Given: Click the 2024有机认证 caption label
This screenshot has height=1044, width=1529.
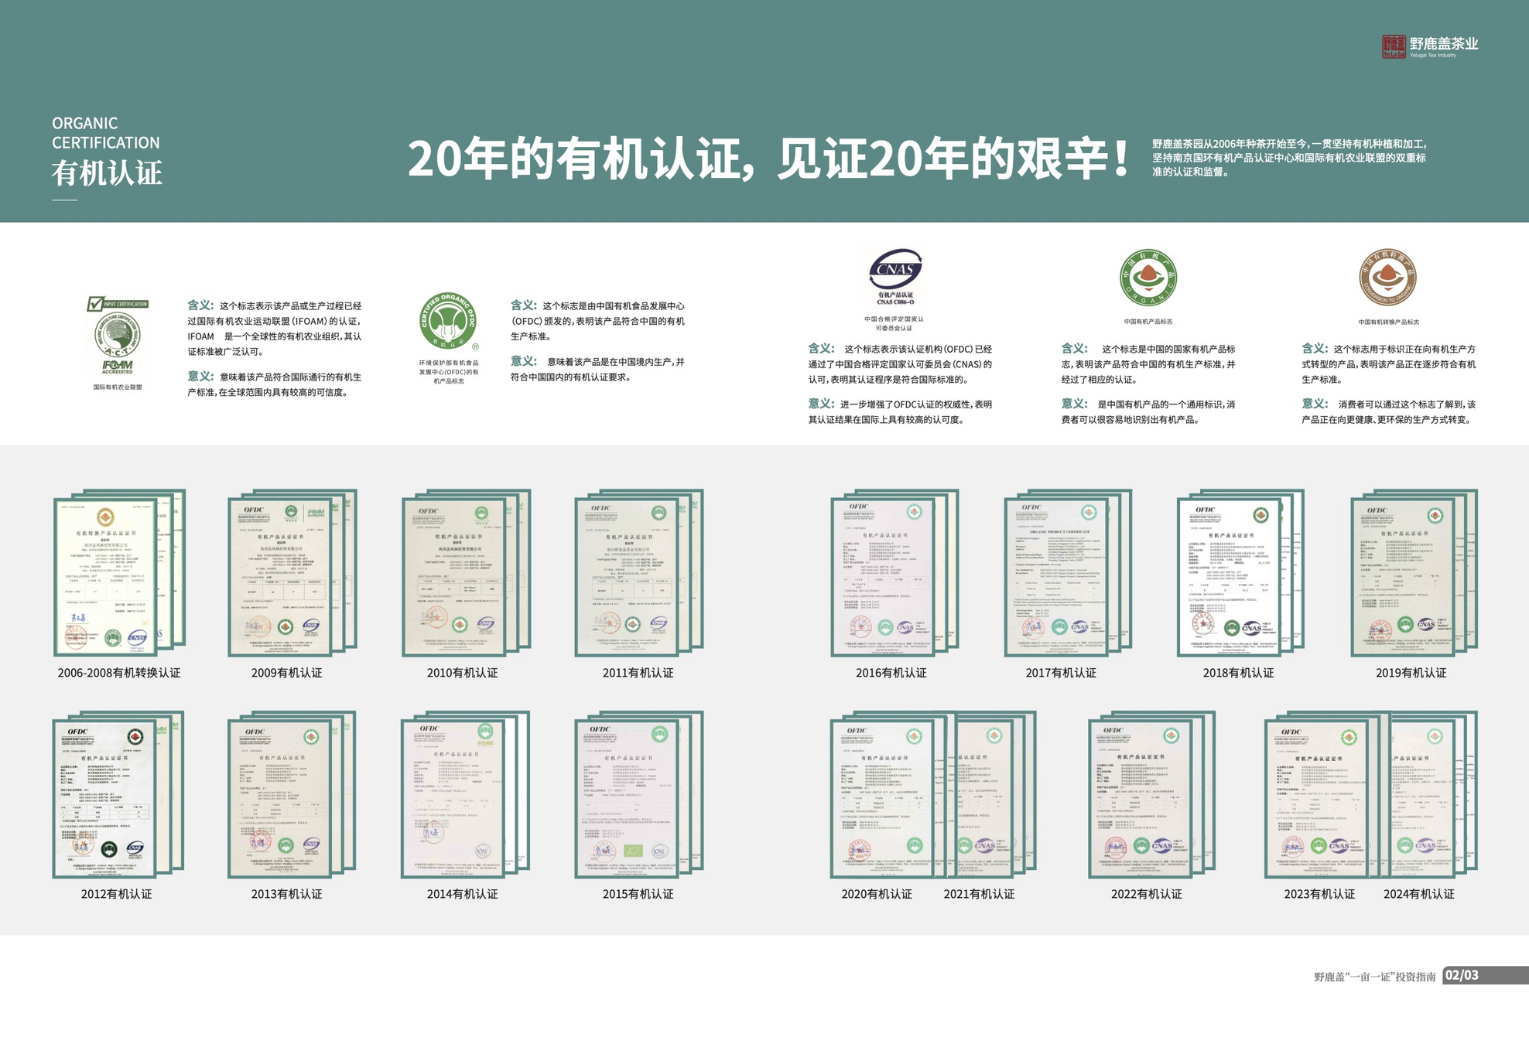Looking at the screenshot, I should (x=1418, y=894).
